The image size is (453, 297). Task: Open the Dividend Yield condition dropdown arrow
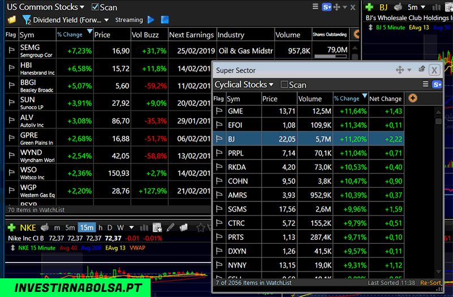pos(106,20)
